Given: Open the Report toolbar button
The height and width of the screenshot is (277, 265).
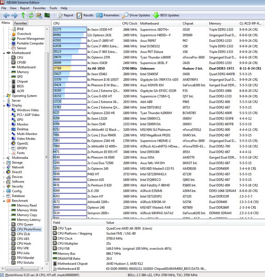Looking at the screenshot, I should coord(65,15).
